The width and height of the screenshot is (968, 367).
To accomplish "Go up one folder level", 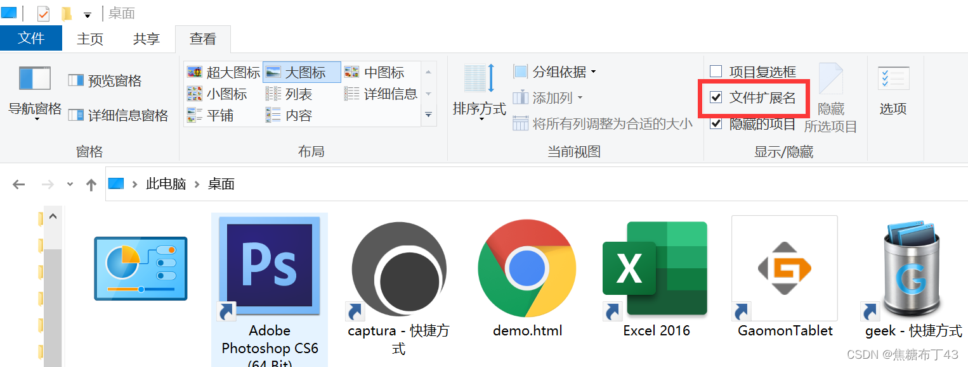I will tap(91, 185).
